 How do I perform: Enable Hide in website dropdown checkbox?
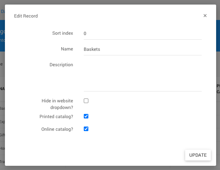tap(86, 101)
